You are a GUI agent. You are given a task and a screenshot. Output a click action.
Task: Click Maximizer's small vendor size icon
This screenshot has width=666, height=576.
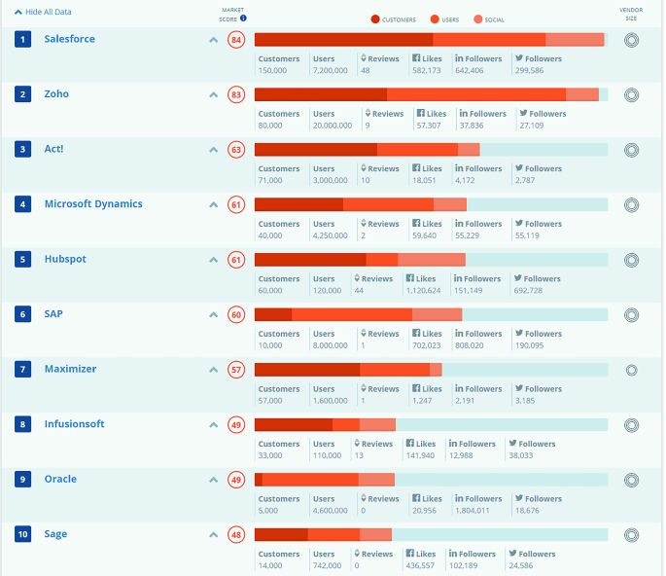(x=632, y=370)
